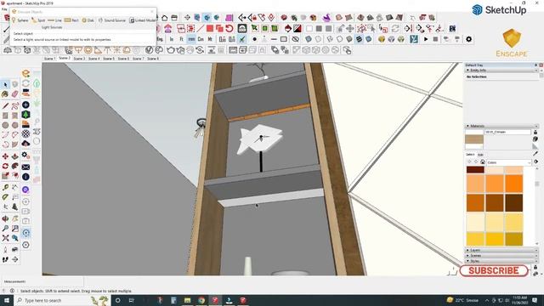This screenshot has width=544, height=306.
Task: Click the taskbar search box
Action: pyautogui.click(x=62, y=300)
